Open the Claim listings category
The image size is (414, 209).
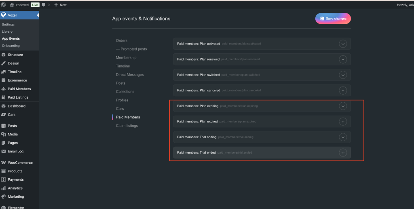coord(127,126)
